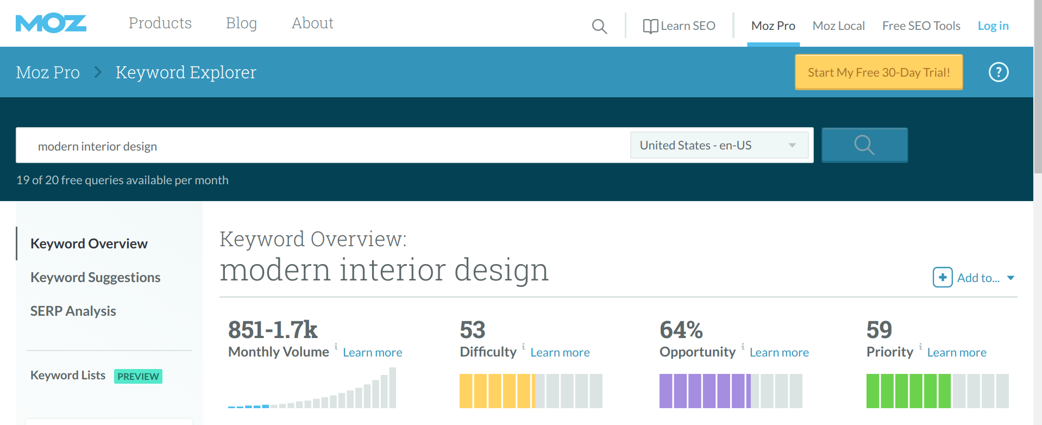Click the help question mark icon
The width and height of the screenshot is (1042, 425).
click(998, 72)
